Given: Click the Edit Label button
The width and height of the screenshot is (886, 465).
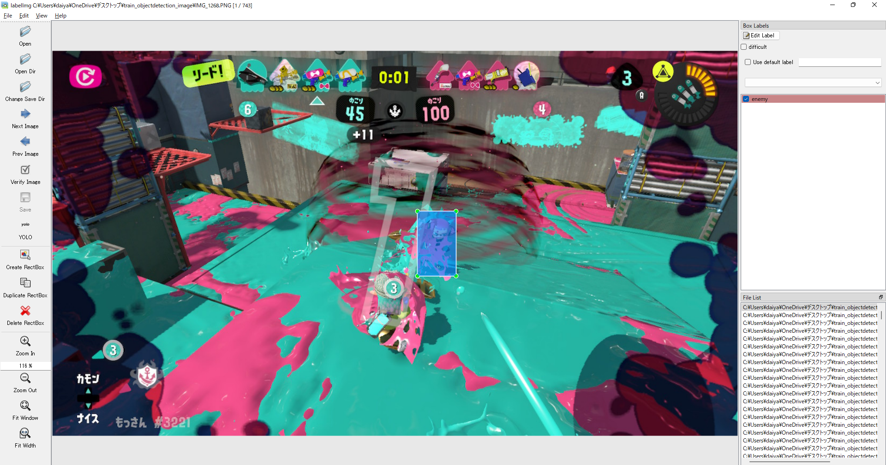Looking at the screenshot, I should point(760,35).
